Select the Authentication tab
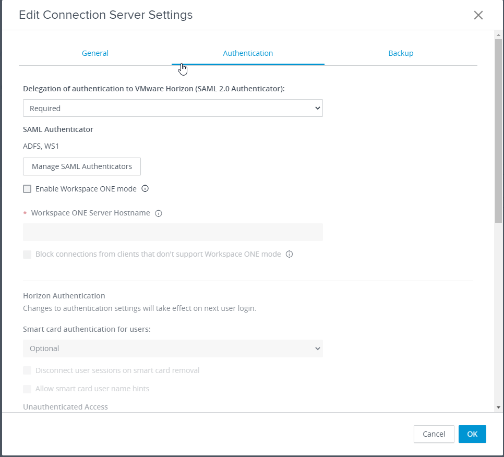This screenshot has width=504, height=457. pos(248,53)
